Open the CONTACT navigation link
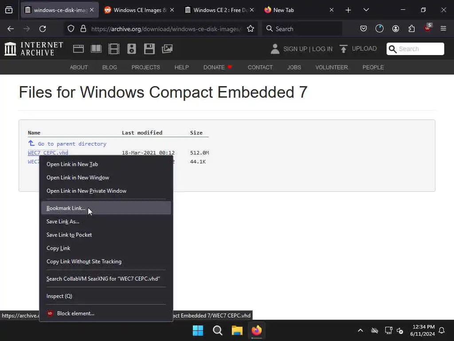Viewport: 454px width, 341px height. pyautogui.click(x=260, y=67)
